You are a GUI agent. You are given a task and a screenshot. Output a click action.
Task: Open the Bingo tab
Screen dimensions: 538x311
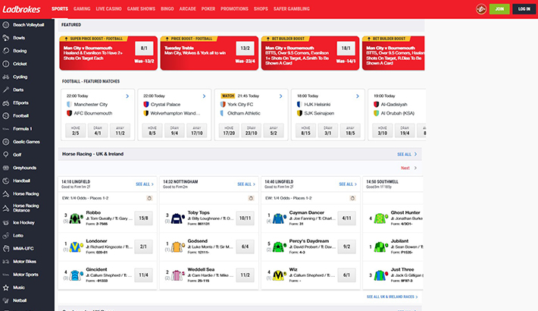[167, 9]
